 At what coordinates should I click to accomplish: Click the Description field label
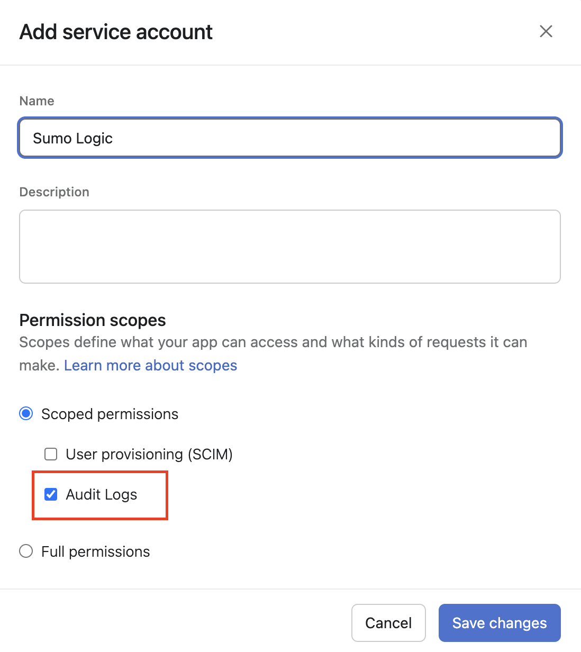tap(54, 192)
